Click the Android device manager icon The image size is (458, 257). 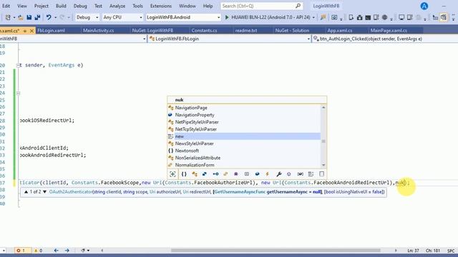click(351, 17)
